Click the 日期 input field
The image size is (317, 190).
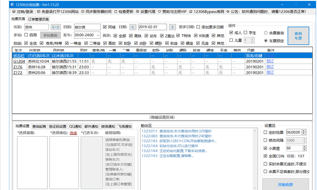(152, 27)
